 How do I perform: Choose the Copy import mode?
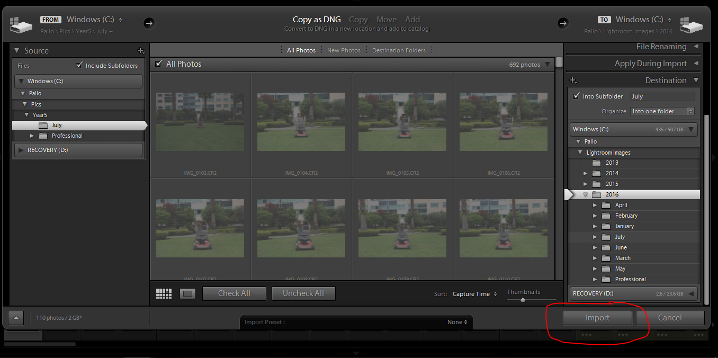(x=358, y=20)
